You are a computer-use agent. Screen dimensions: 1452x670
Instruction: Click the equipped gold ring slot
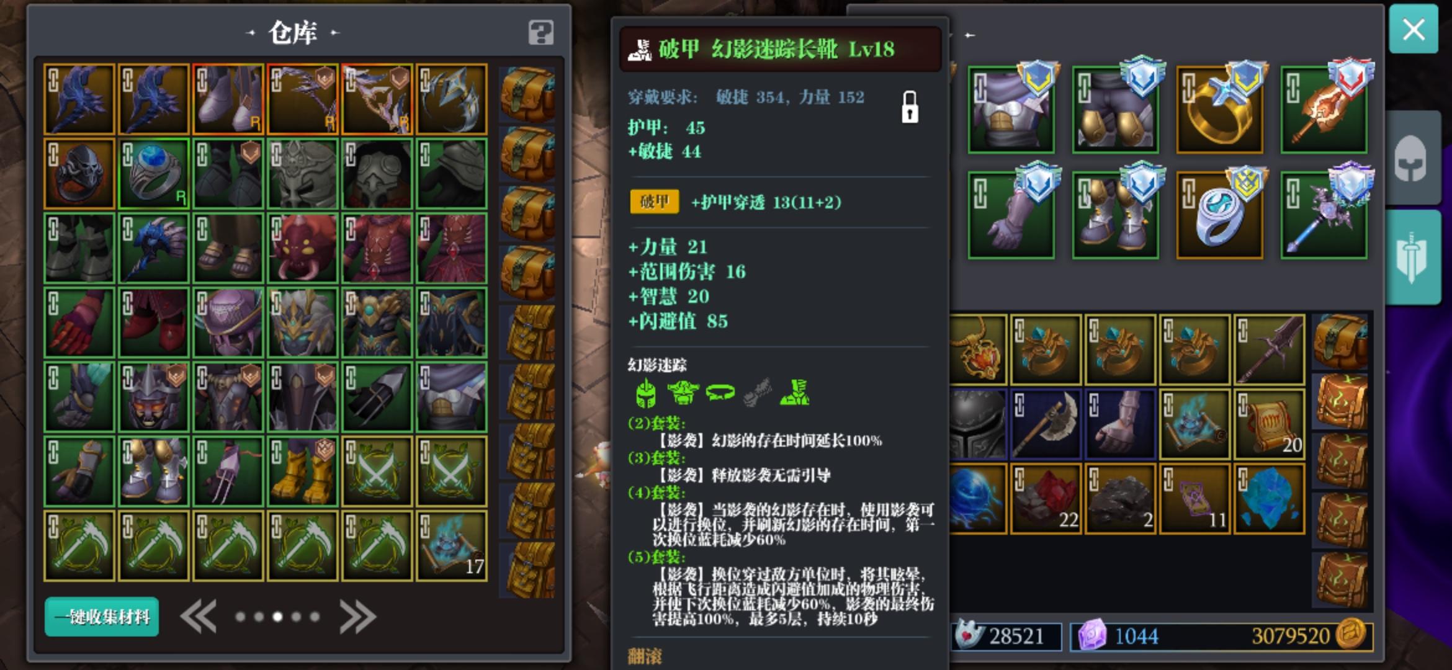pos(1219,109)
